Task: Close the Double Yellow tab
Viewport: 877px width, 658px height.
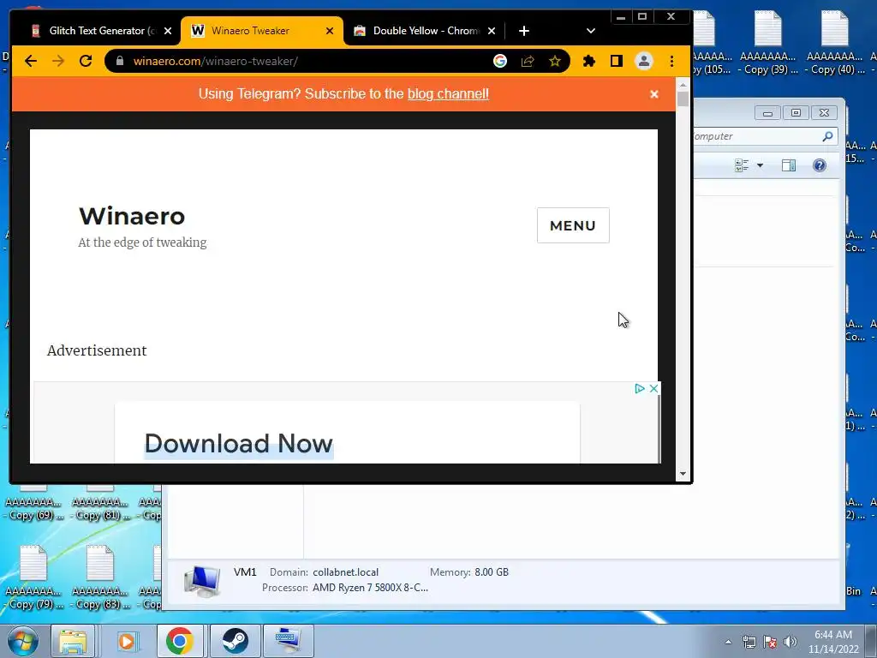Action: pos(492,32)
